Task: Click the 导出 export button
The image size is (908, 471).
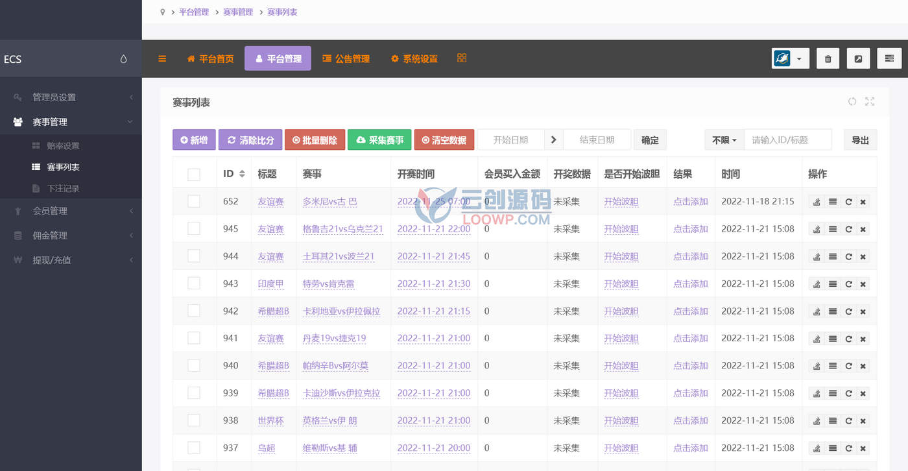Action: coord(860,139)
